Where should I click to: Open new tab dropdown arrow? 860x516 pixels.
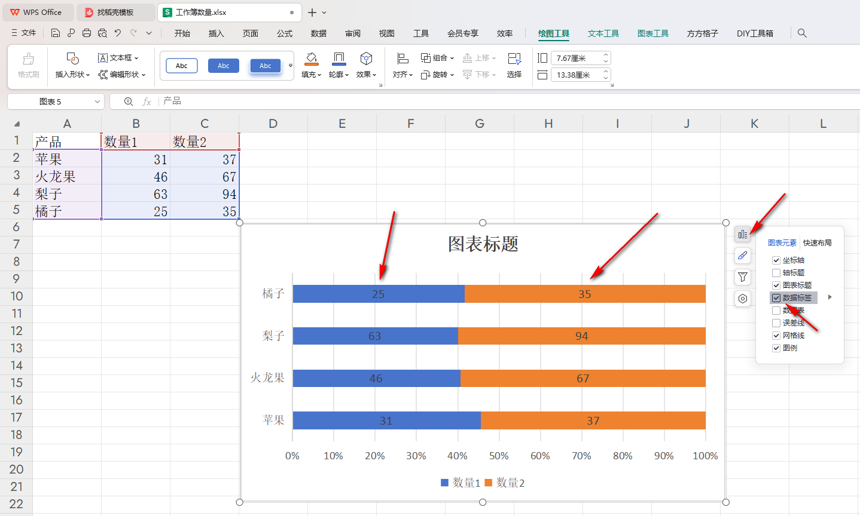(x=324, y=13)
